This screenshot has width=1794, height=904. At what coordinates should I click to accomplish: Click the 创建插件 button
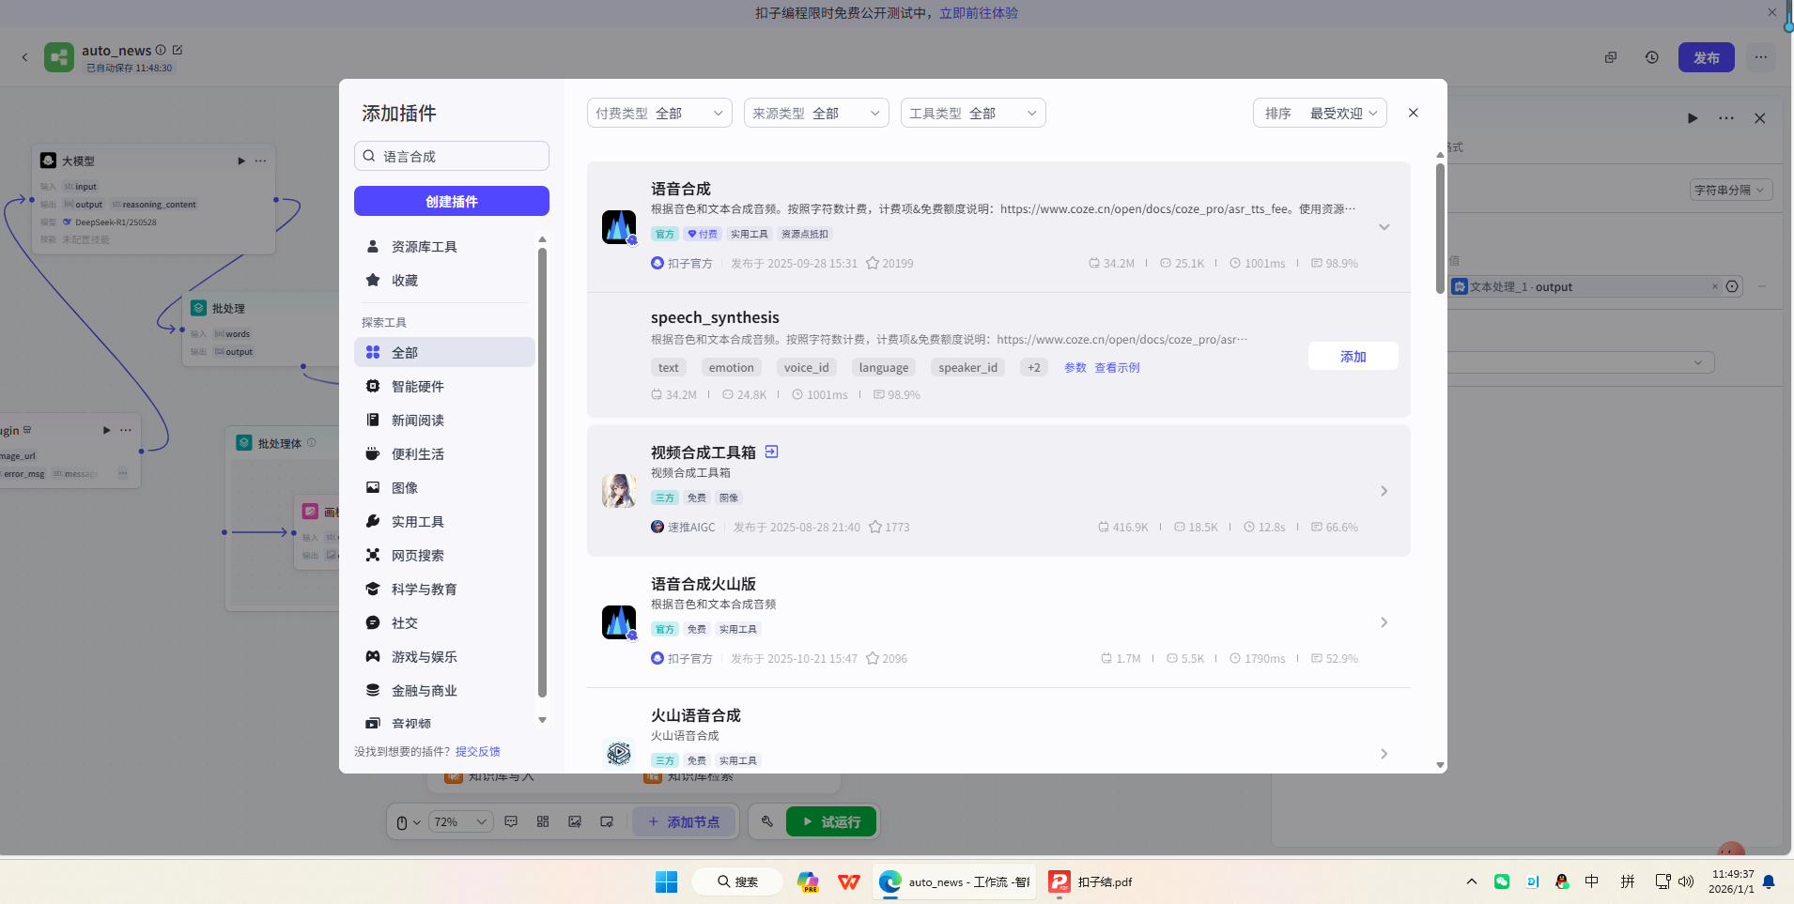pos(451,201)
